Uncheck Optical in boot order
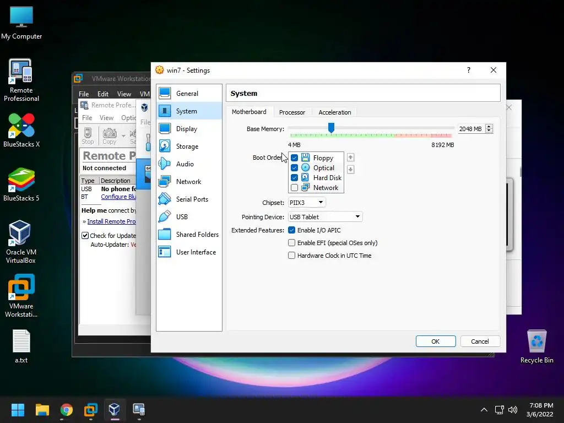Screen dimensions: 564x423 point(294,167)
